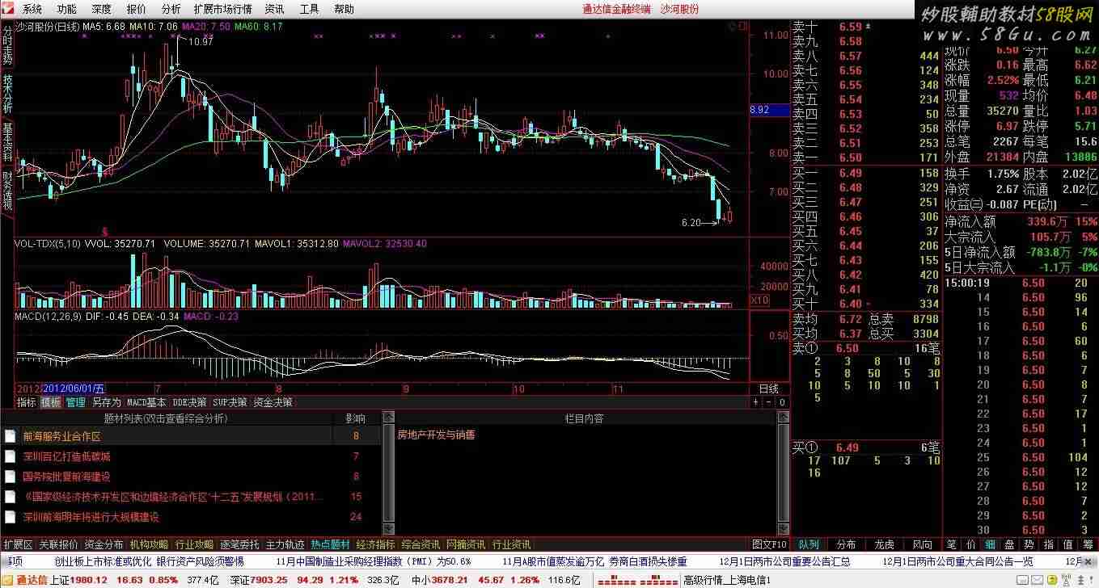The height and width of the screenshot is (588, 1099).
Task: Switch to the 龙虎 tab
Action: (885, 544)
